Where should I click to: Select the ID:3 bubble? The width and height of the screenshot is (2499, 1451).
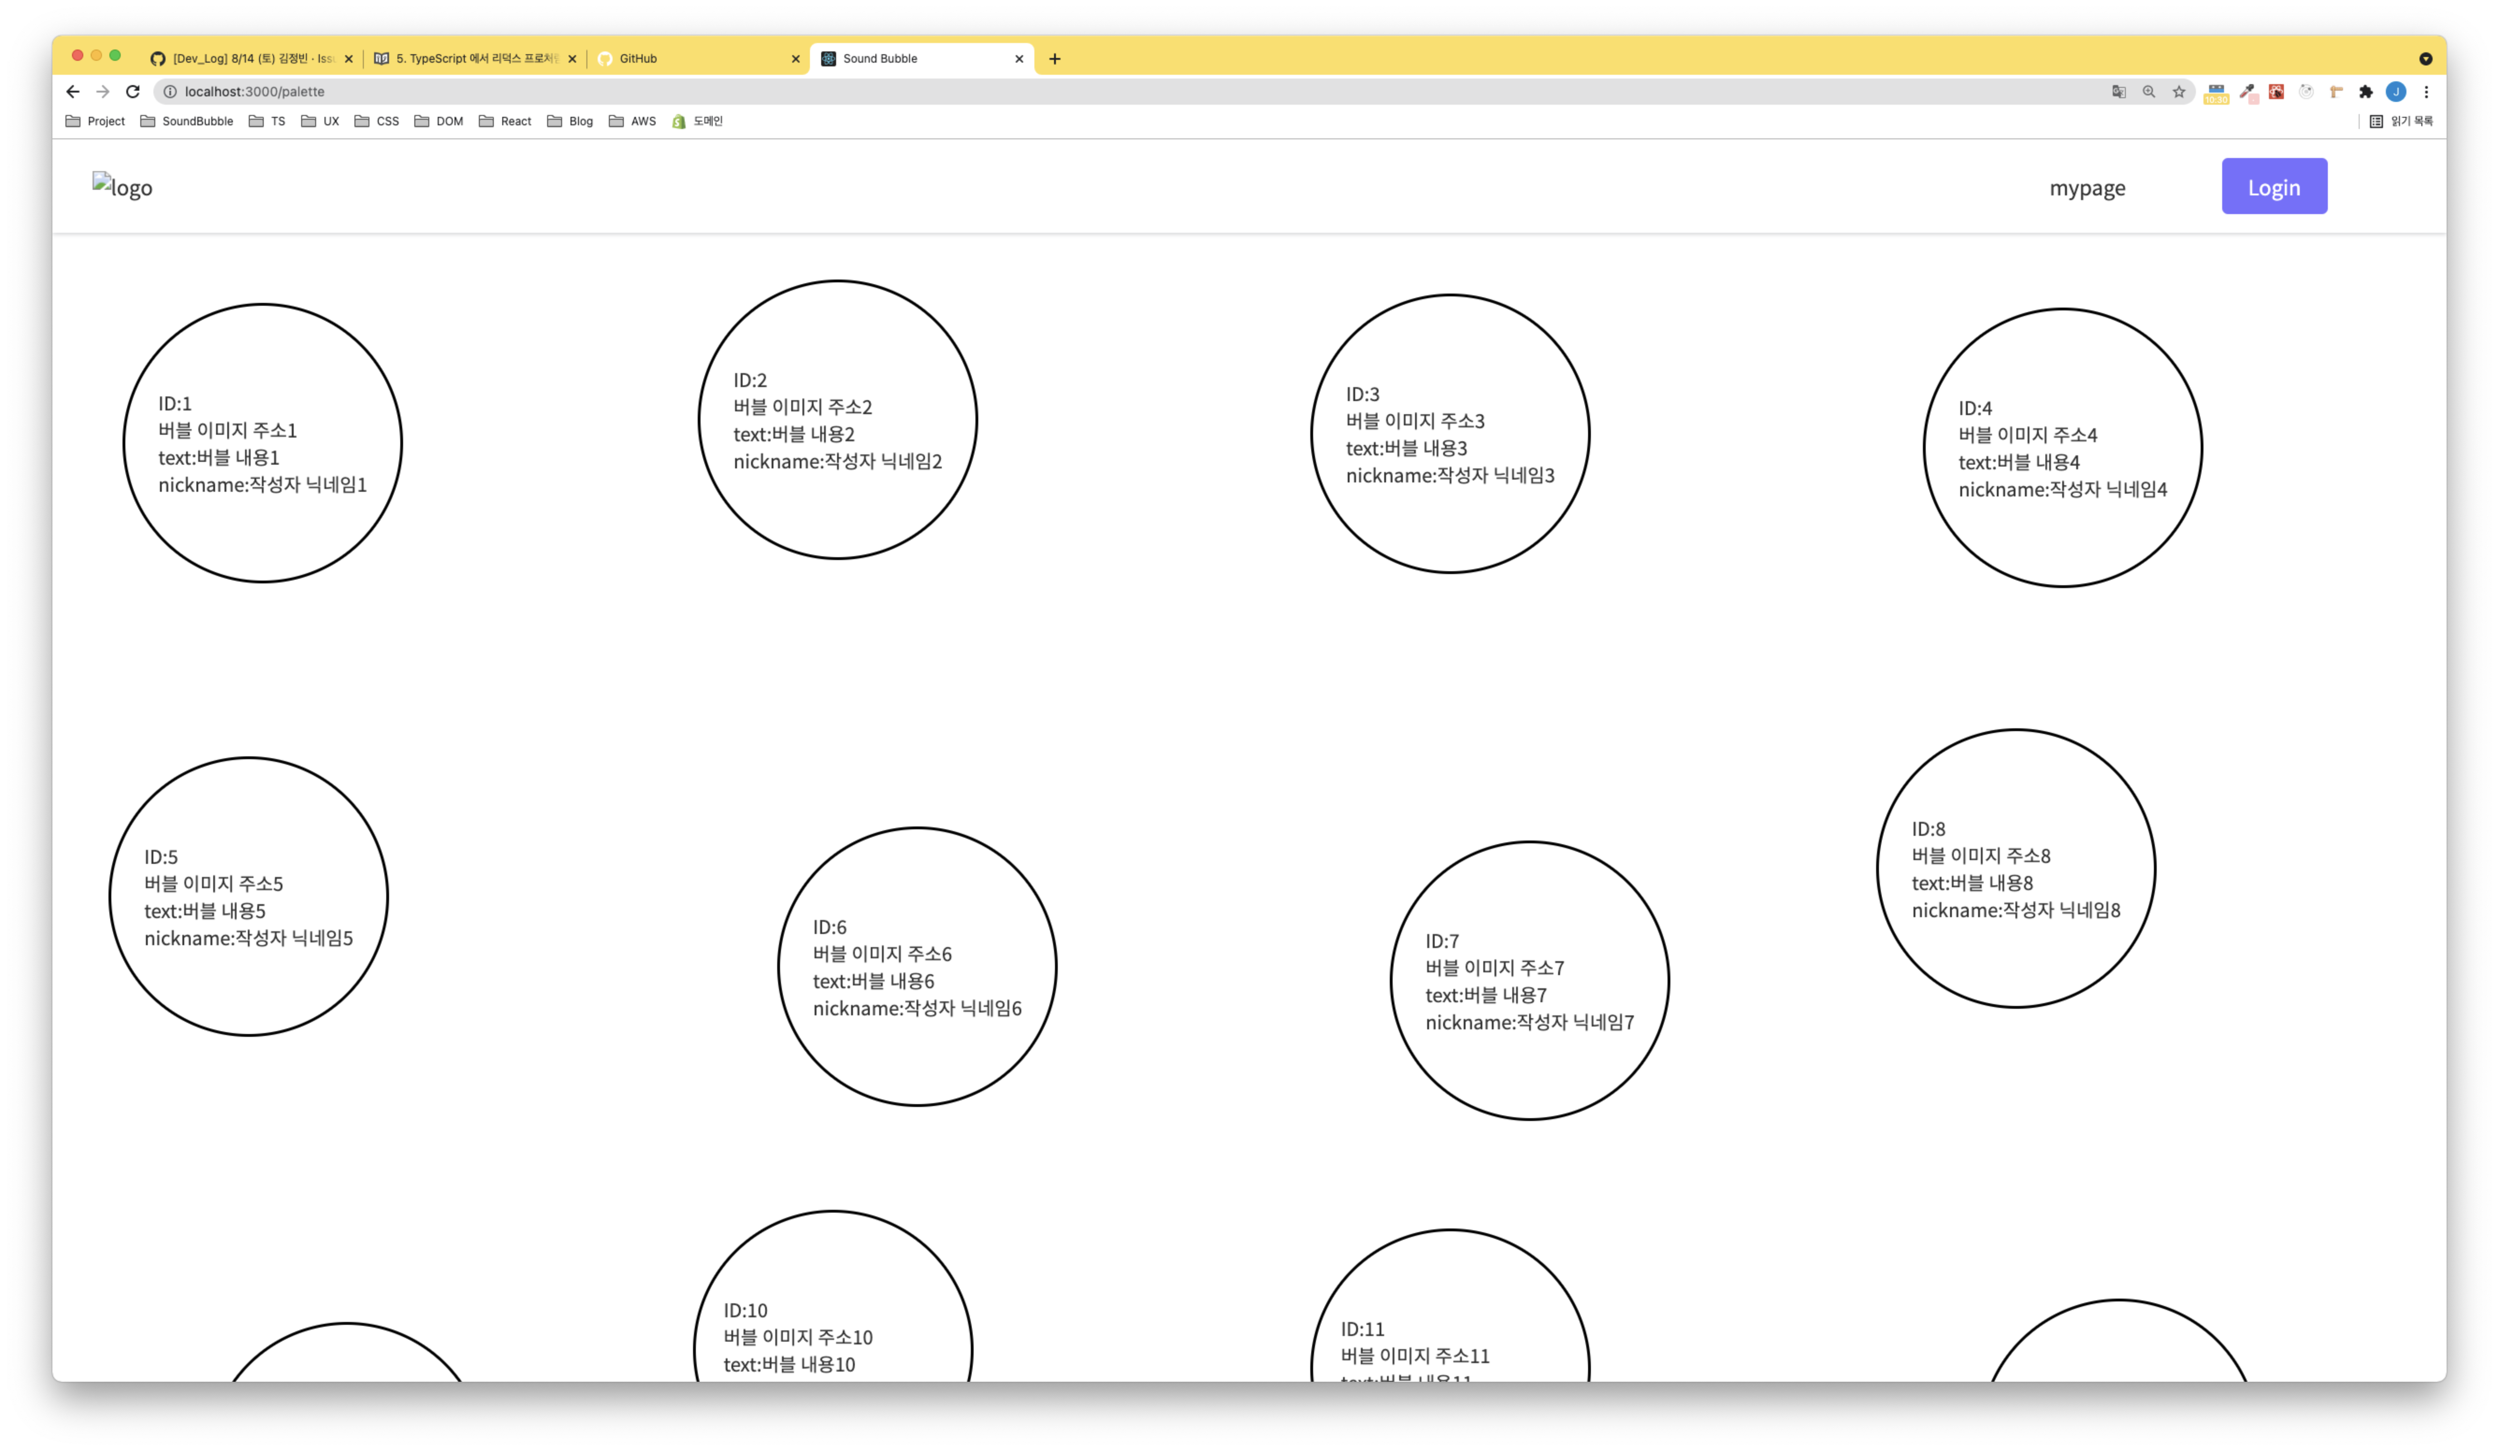pyautogui.click(x=1450, y=433)
